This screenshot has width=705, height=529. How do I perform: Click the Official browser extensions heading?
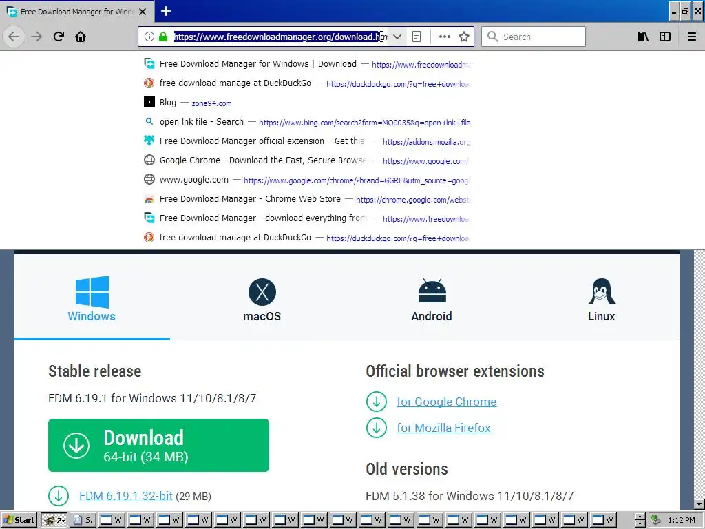455,371
